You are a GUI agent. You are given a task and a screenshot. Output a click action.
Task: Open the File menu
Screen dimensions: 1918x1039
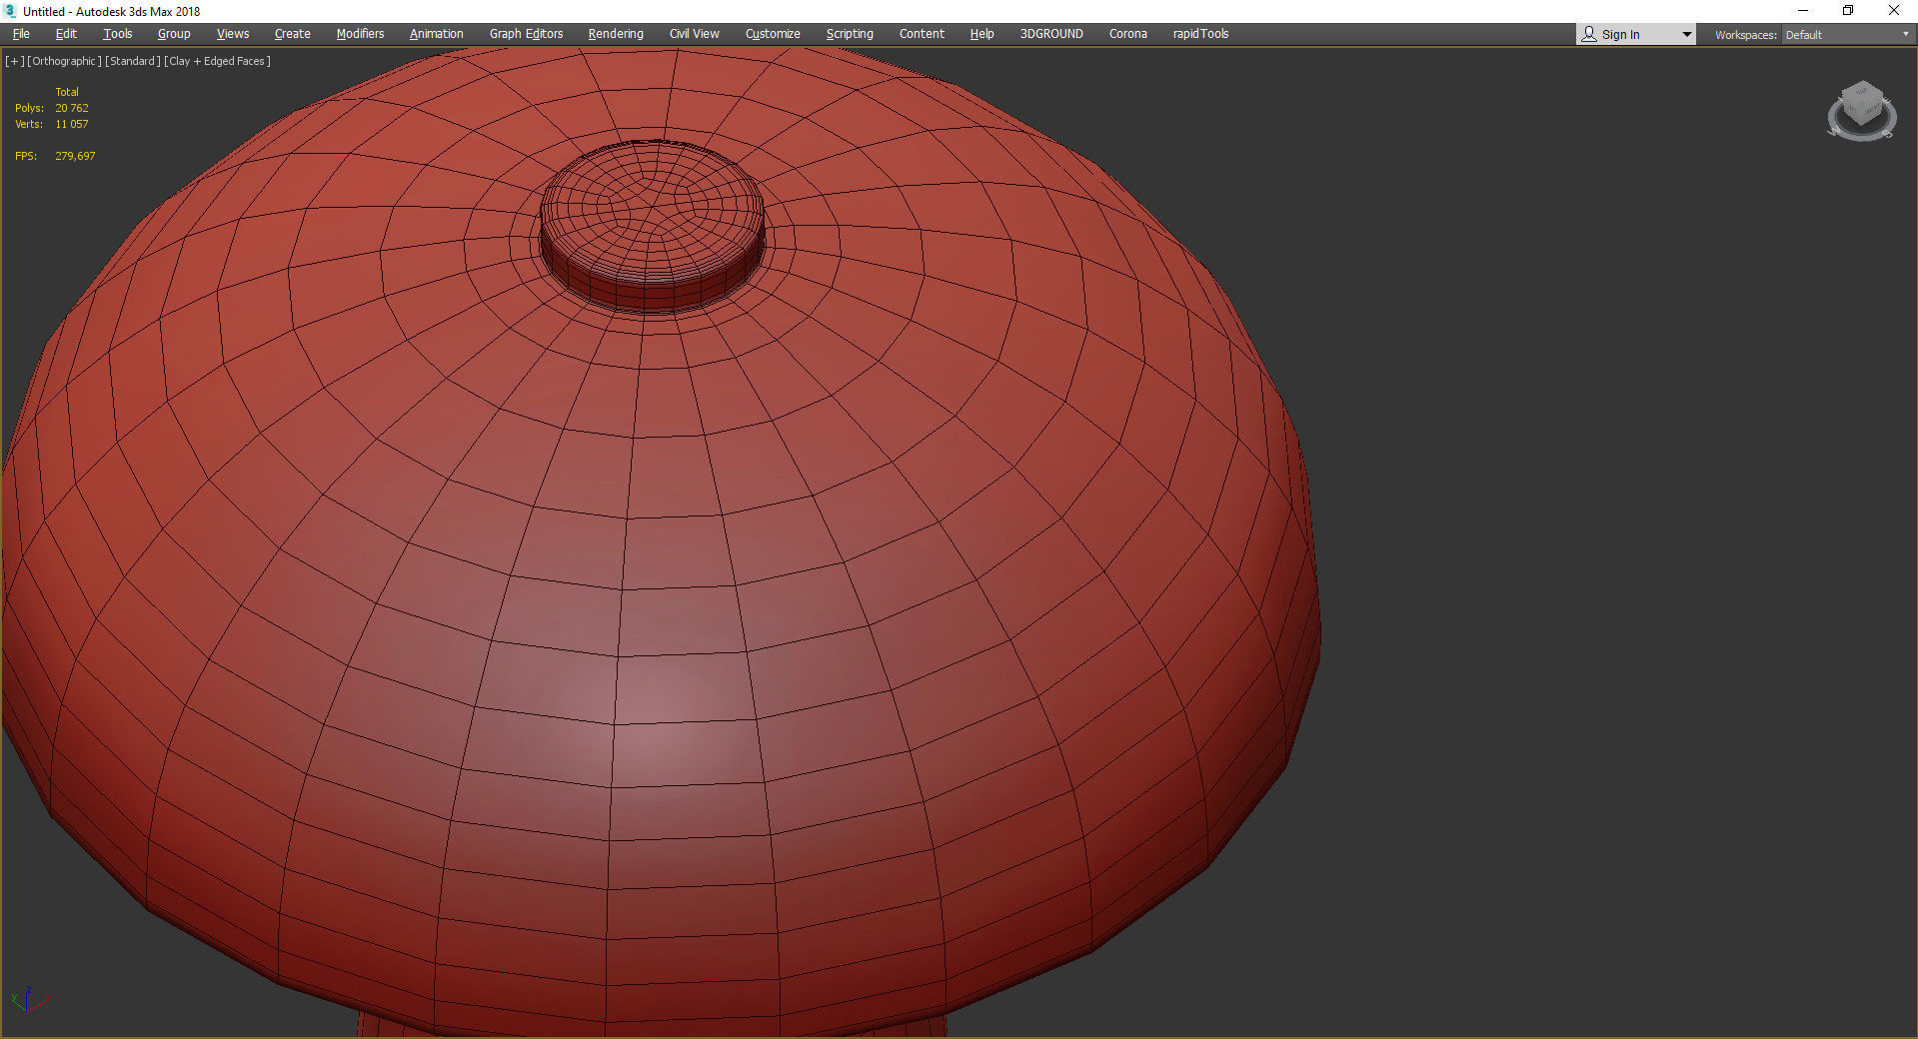[21, 34]
